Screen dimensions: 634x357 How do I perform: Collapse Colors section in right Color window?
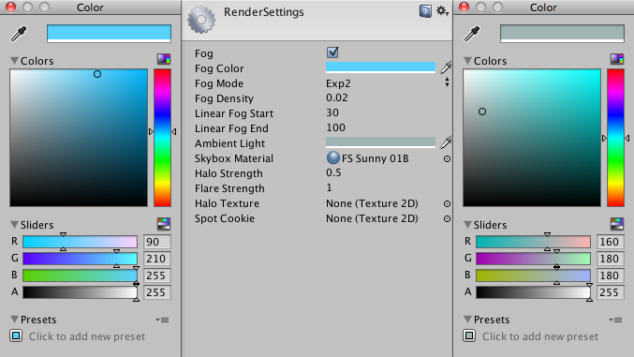467,61
